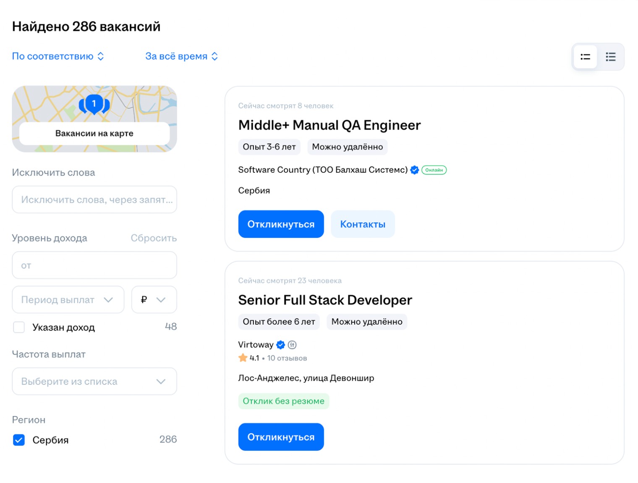Open the По соответствию sort menu
Viewport: 638px width, 483px height.
[x=58, y=56]
